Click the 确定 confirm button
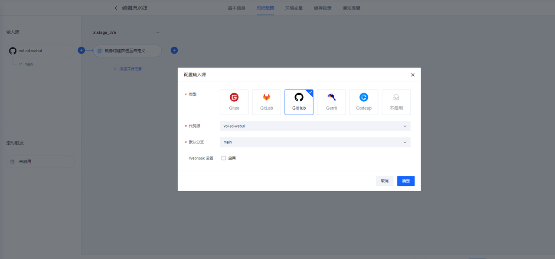This screenshot has height=259, width=555. click(405, 181)
